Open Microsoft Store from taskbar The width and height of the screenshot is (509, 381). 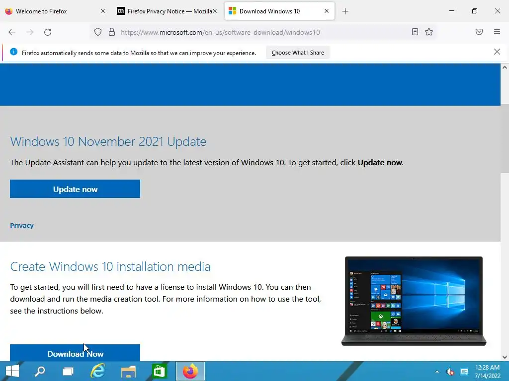pyautogui.click(x=159, y=371)
